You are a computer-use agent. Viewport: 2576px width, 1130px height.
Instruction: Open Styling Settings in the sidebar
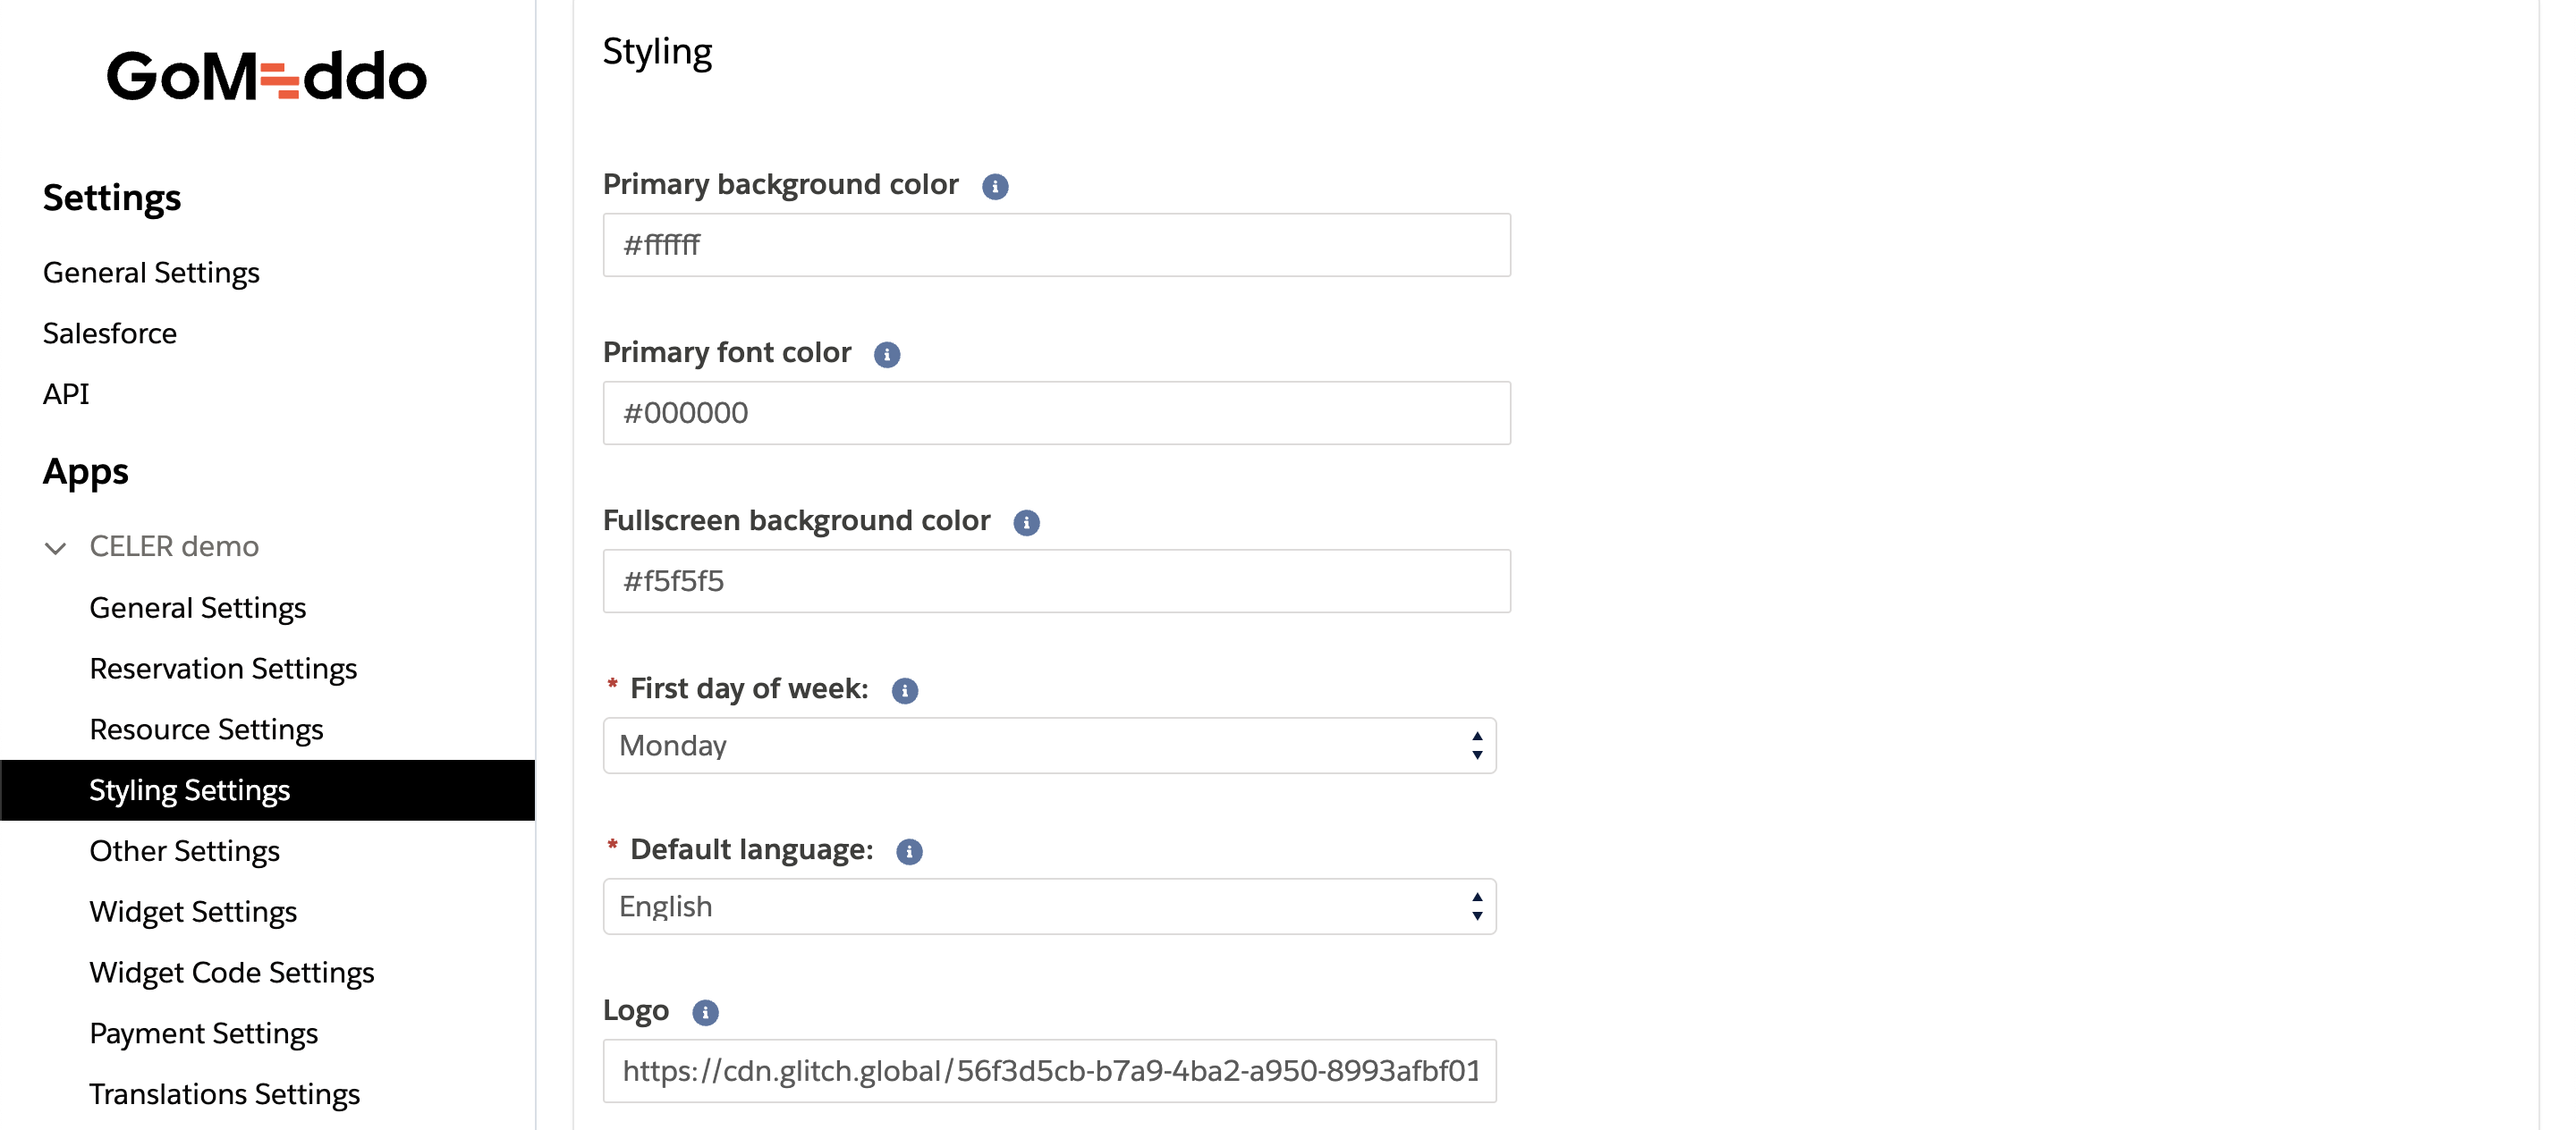pos(189,790)
